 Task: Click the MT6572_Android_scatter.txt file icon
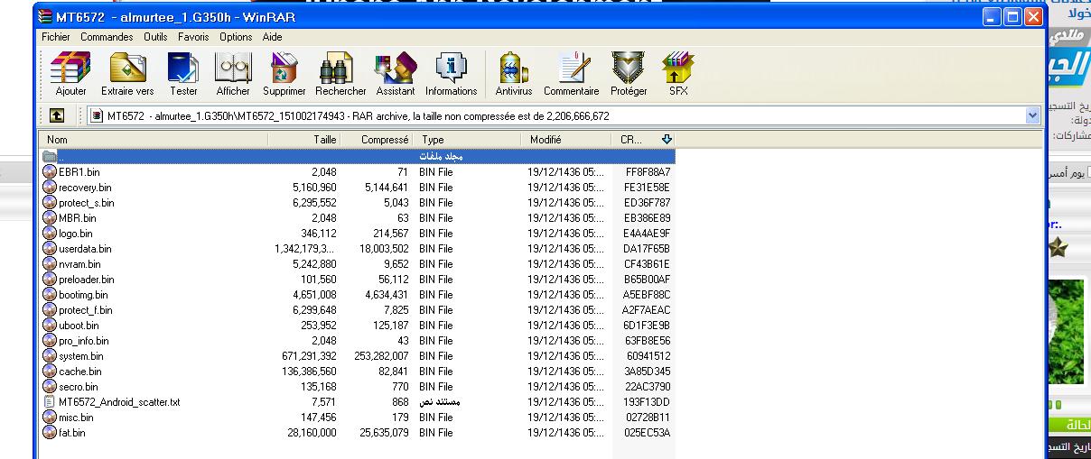50,401
